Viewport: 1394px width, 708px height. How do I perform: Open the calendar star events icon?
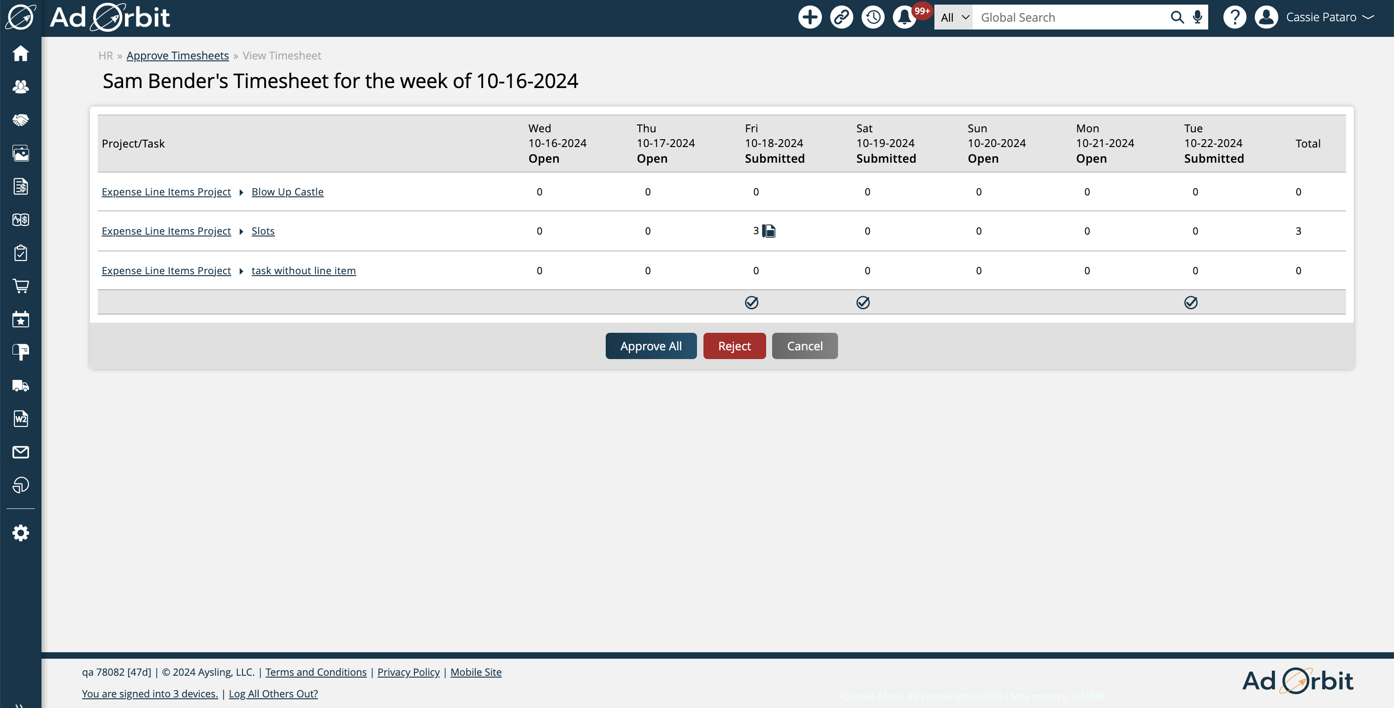coord(21,319)
